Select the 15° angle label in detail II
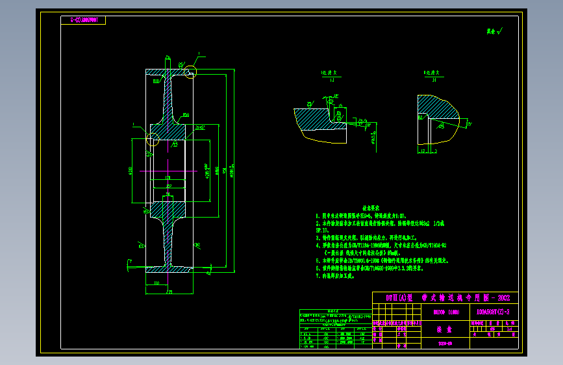 (469, 124)
